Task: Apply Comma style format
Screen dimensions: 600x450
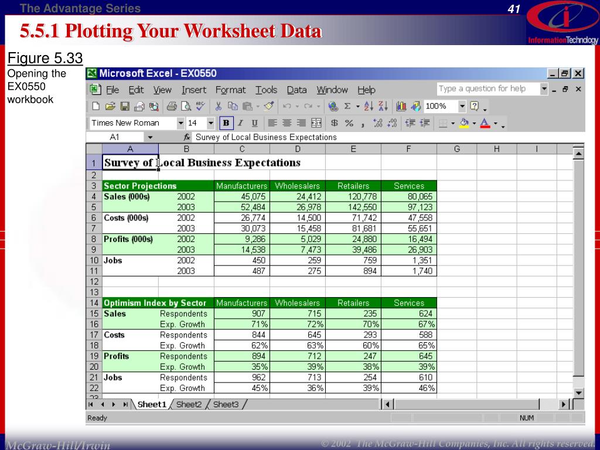Action: (362, 124)
